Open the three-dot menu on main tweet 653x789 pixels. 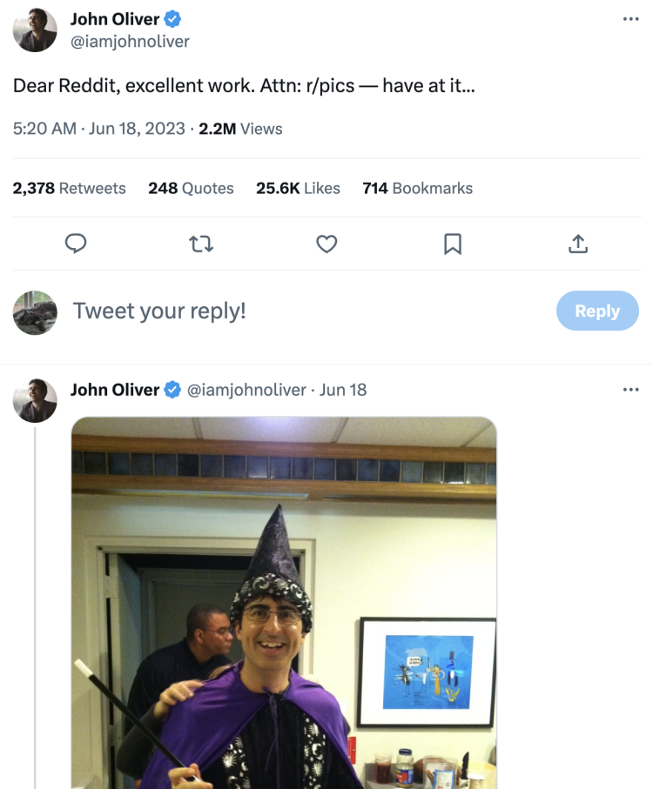click(x=631, y=19)
